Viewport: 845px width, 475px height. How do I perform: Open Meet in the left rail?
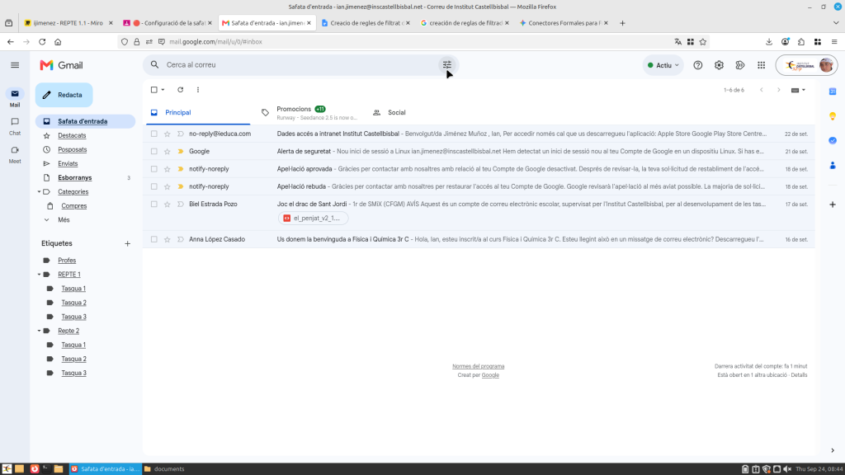(15, 154)
